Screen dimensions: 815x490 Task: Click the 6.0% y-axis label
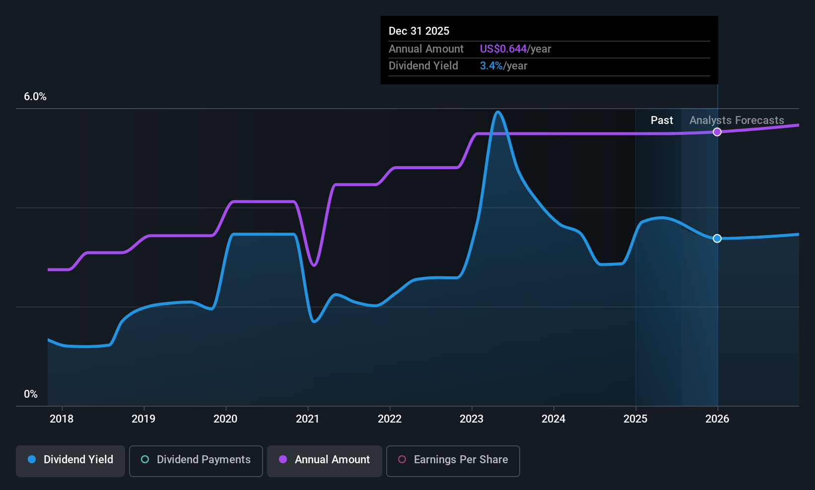(x=35, y=97)
